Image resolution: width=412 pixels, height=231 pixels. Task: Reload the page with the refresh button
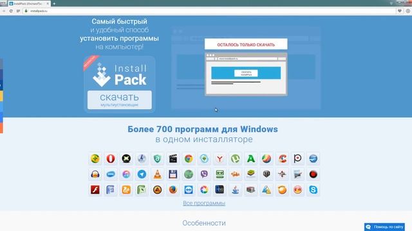pos(11,11)
